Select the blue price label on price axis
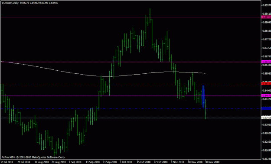The image size is (271, 164). tap(266, 108)
